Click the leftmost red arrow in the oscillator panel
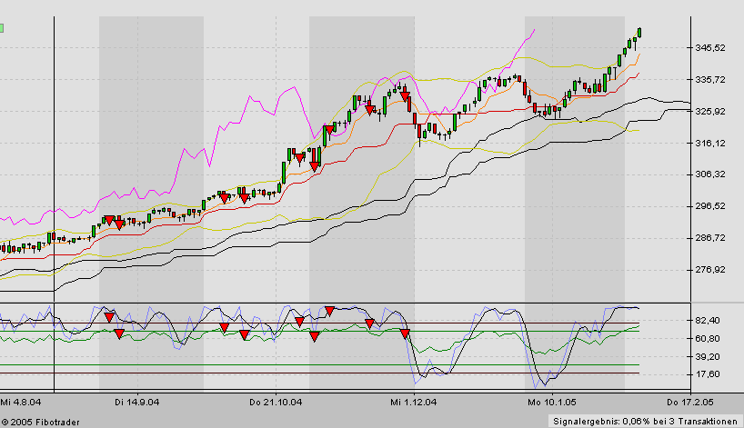 (x=108, y=317)
